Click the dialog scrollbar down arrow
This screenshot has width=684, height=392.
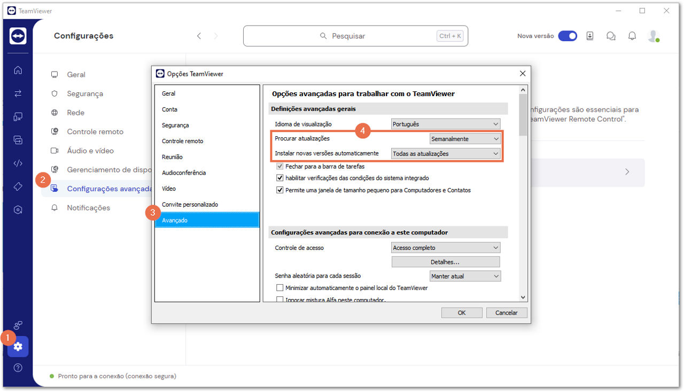pyautogui.click(x=523, y=297)
